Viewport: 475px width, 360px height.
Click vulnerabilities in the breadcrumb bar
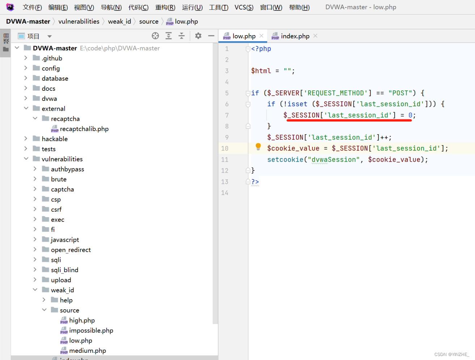tap(79, 21)
